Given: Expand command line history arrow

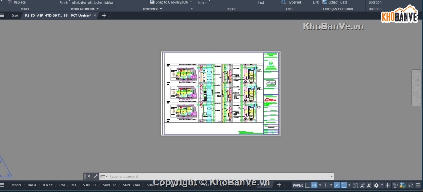Looking at the screenshot, I should [x=332, y=176].
